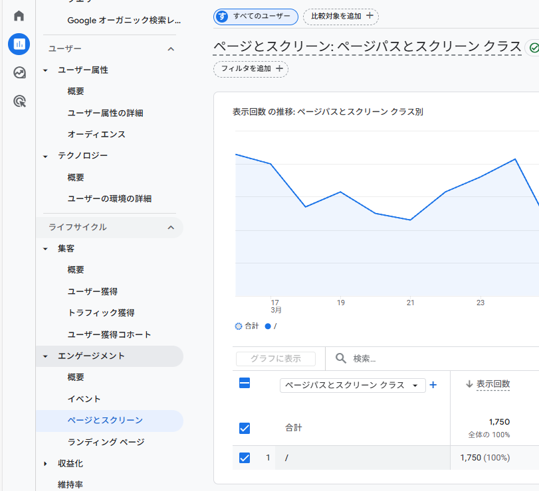Click the blue 'す' all users badge
This screenshot has width=539, height=491.
(x=222, y=16)
